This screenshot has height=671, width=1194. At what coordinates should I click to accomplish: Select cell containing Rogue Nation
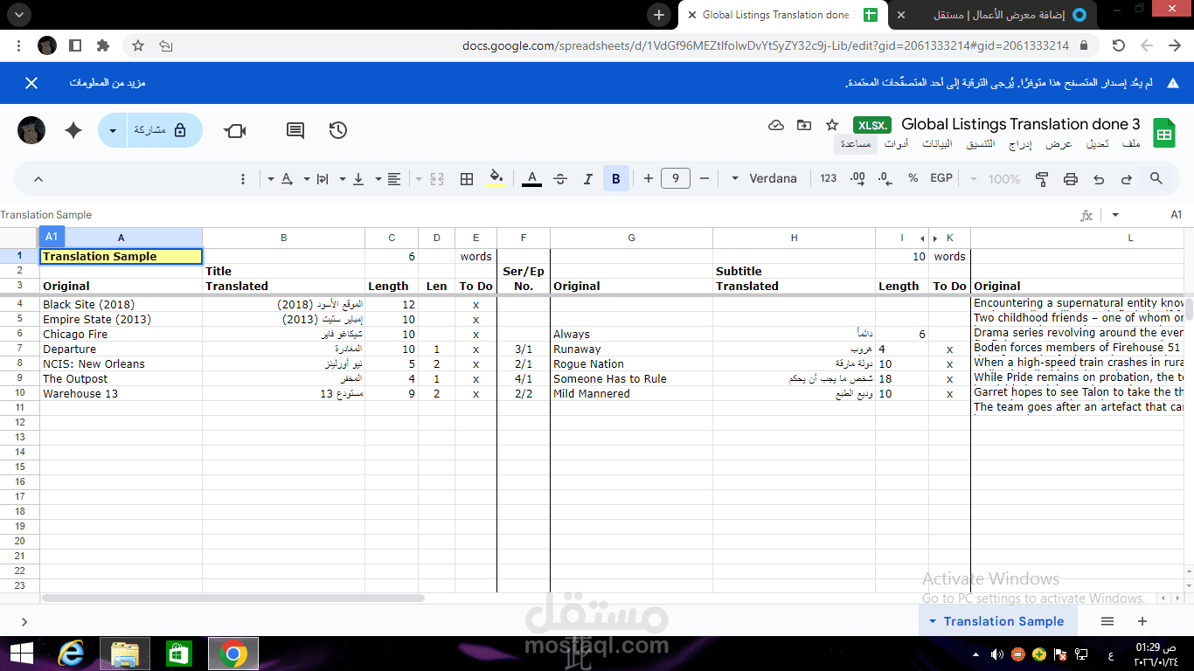pos(631,364)
